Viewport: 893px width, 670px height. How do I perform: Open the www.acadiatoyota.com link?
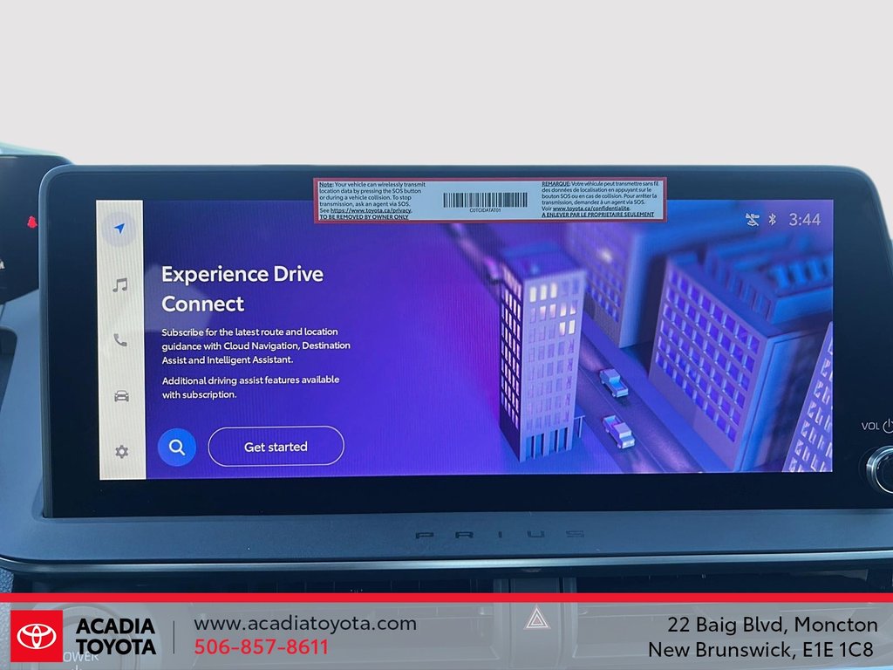pyautogui.click(x=304, y=624)
